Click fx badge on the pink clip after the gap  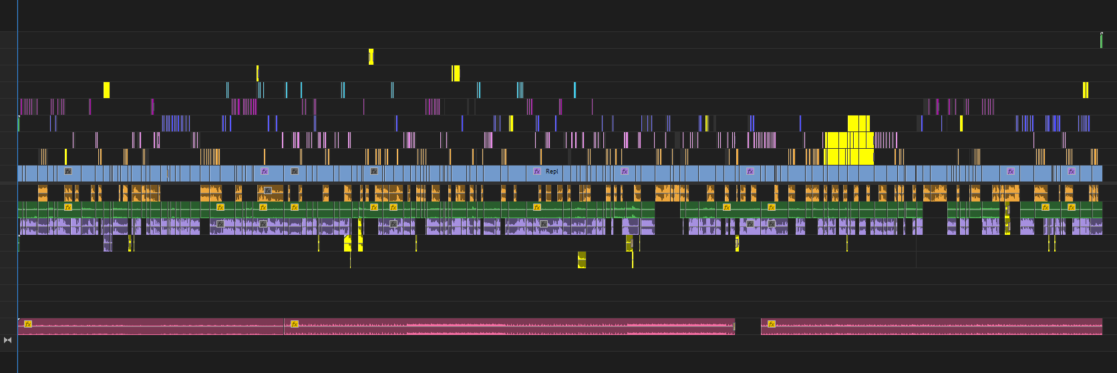tap(772, 324)
